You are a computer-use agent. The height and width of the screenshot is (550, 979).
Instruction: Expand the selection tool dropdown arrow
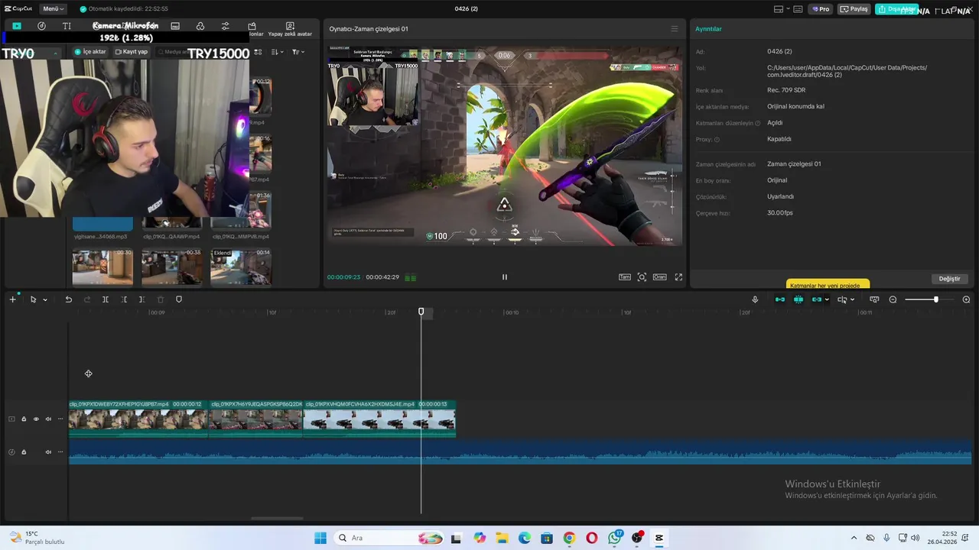click(45, 299)
